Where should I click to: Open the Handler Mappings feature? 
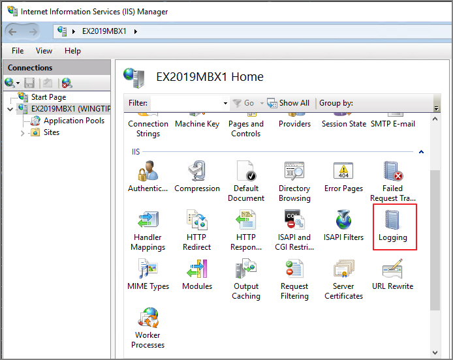(148, 230)
